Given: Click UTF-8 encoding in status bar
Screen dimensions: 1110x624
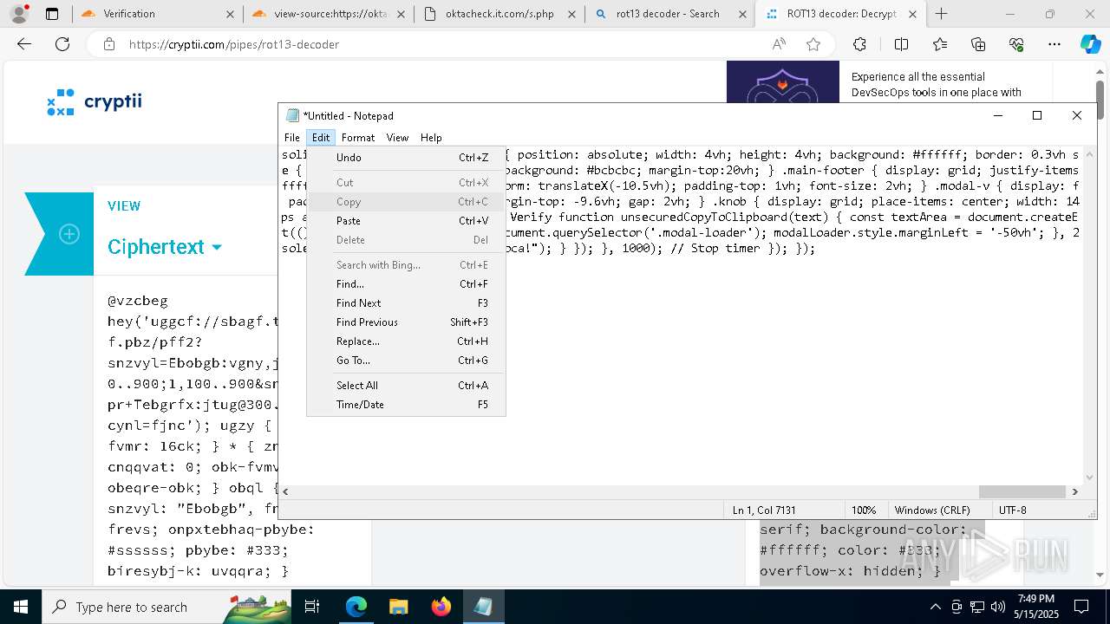Looking at the screenshot, I should 1013,510.
